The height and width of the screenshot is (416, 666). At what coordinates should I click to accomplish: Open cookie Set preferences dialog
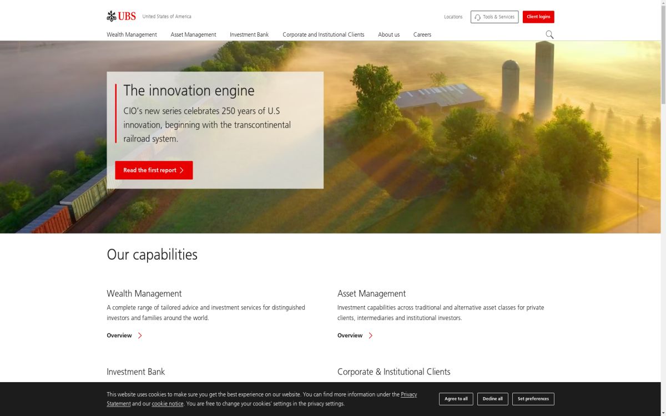point(533,399)
